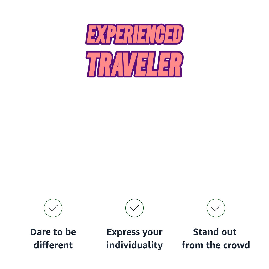This screenshot has height=269, width=269.
Task: Click the word "out" beside "Stand"
Action: coord(229,232)
